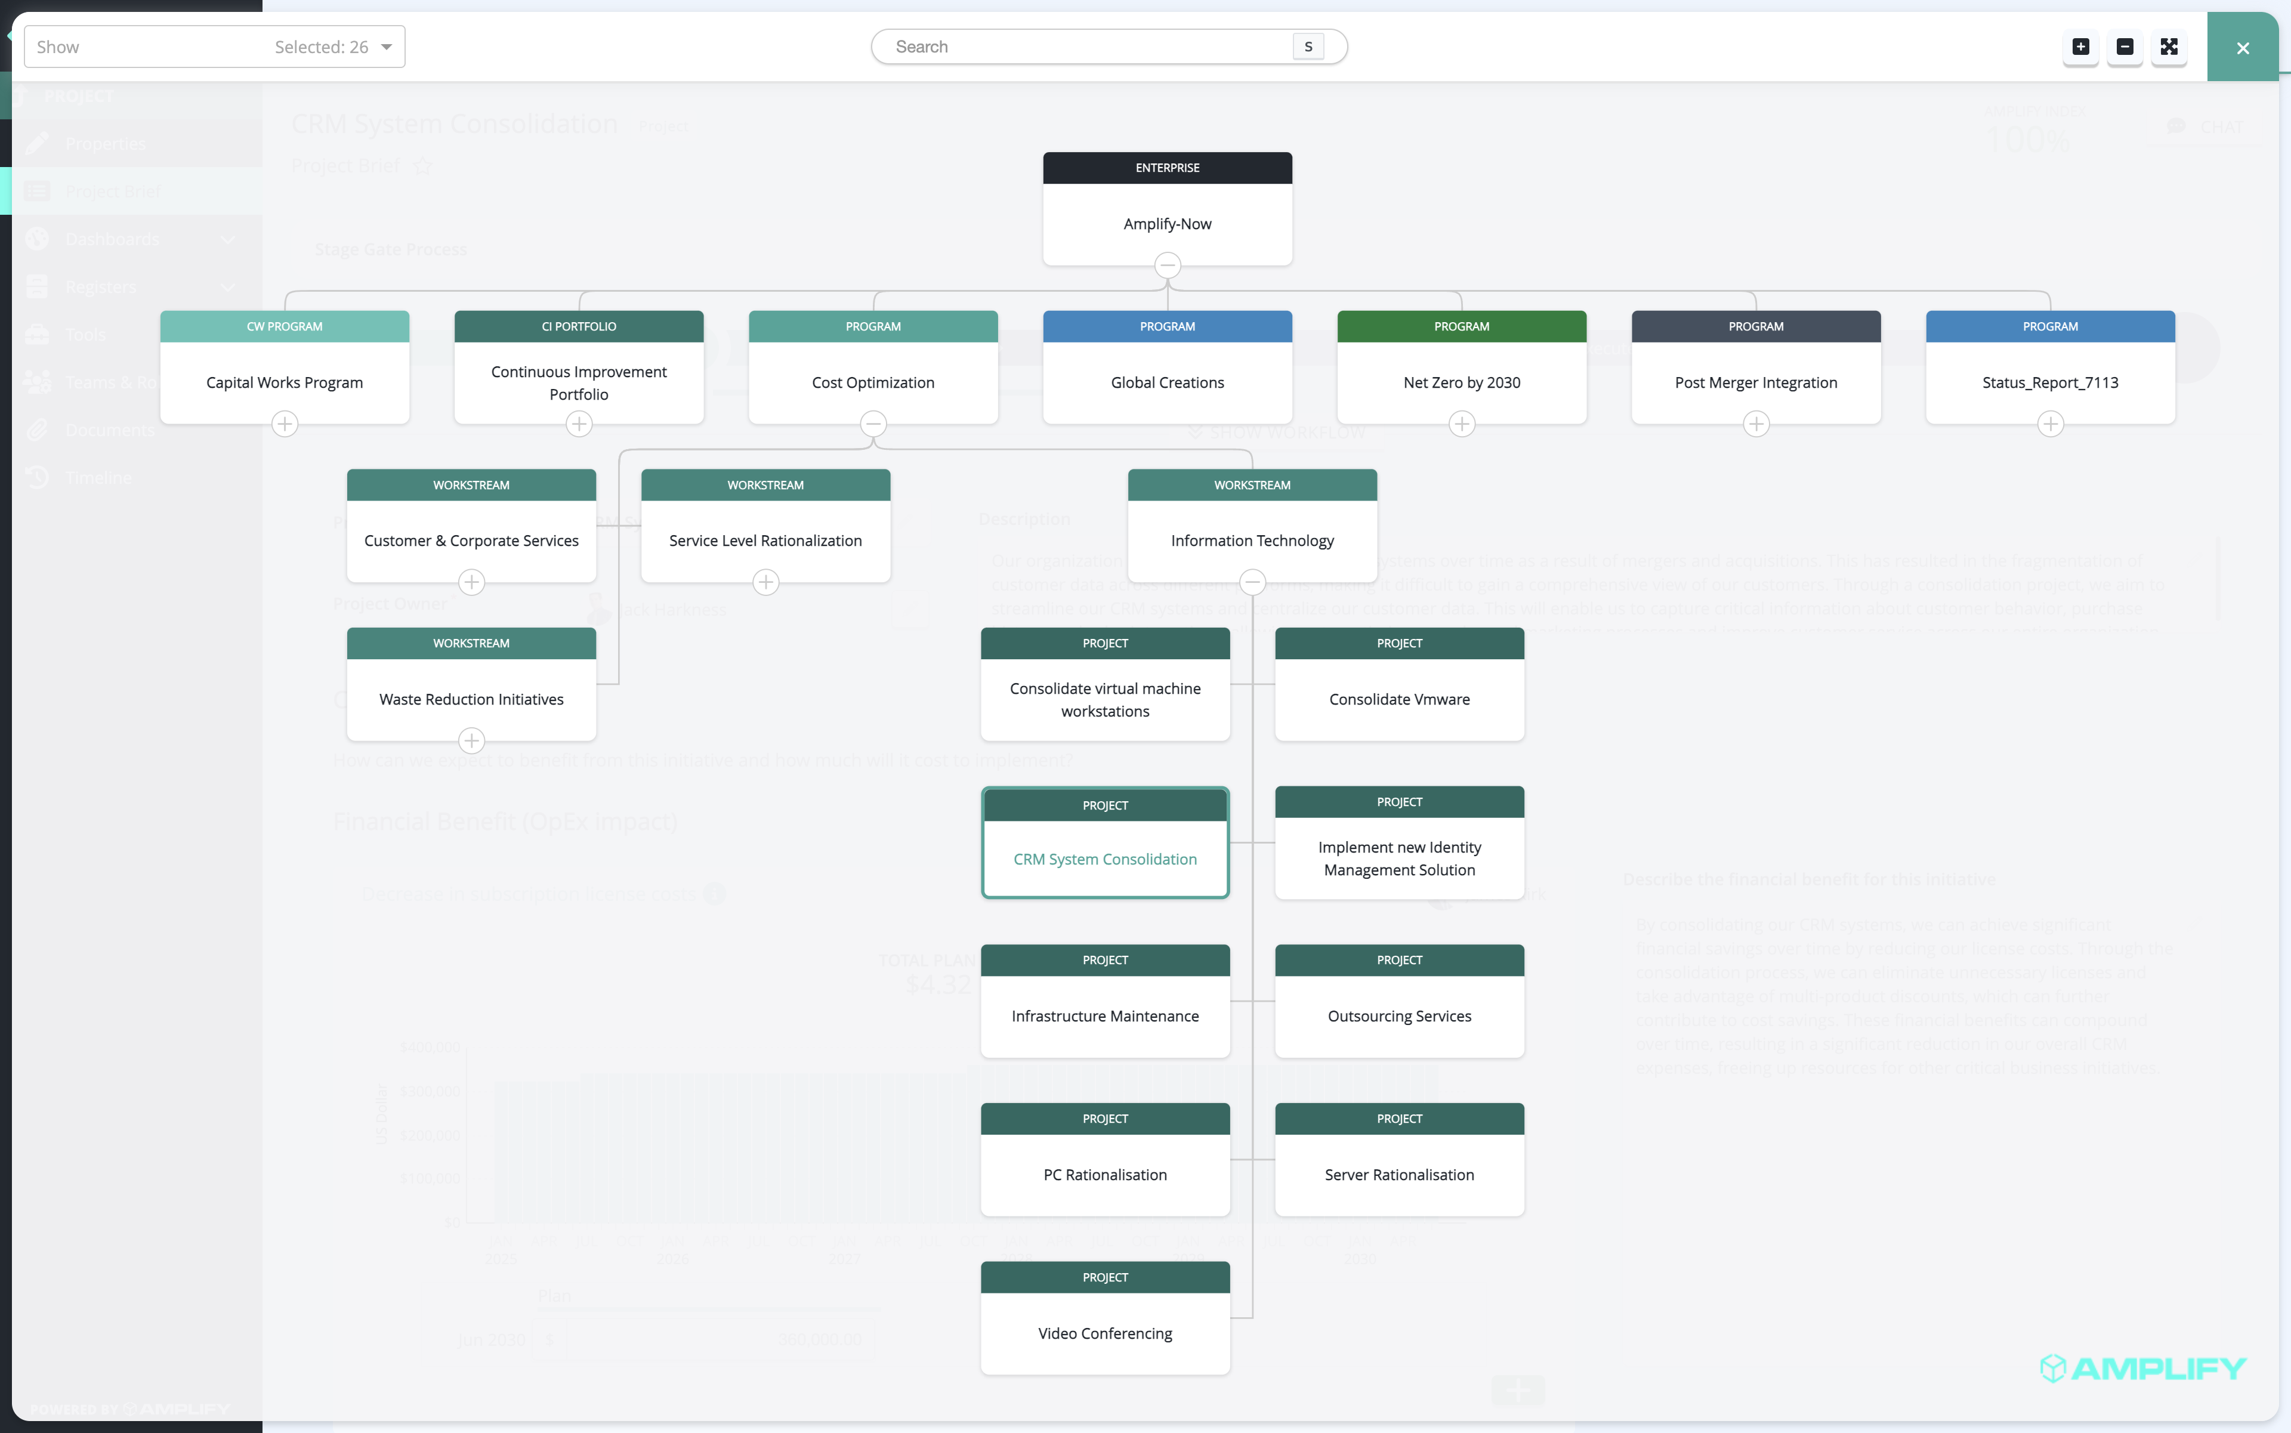This screenshot has width=2291, height=1433.
Task: Collapse the Amplify-Now enterprise node
Action: point(1168,265)
